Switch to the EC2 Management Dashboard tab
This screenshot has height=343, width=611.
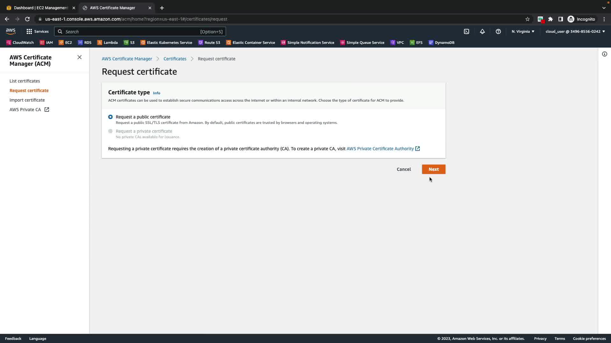(41, 8)
